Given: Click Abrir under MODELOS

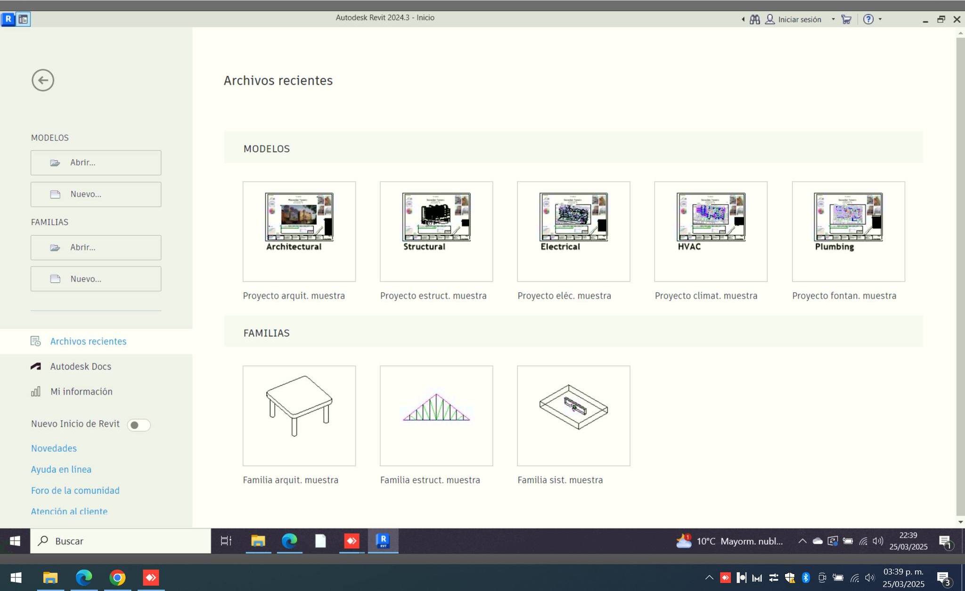Looking at the screenshot, I should point(96,162).
